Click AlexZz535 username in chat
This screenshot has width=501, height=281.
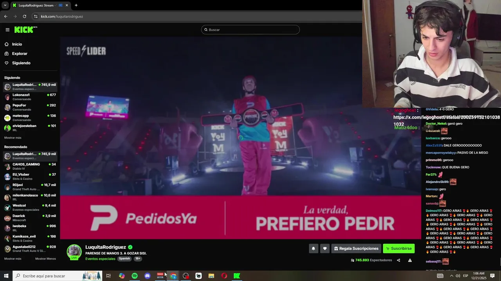click(x=434, y=146)
